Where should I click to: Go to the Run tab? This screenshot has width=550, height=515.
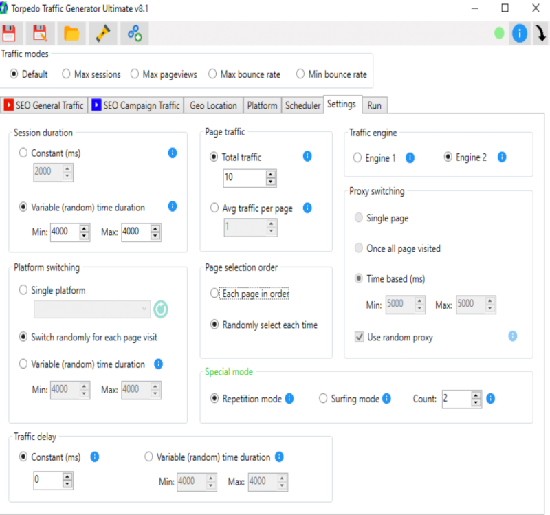374,105
